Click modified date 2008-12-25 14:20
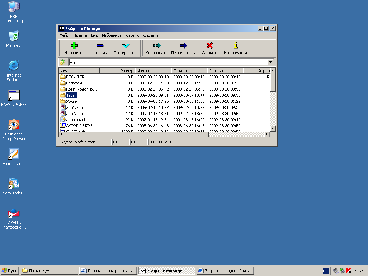Image resolution: width=368 pixels, height=276 pixels. [x=153, y=83]
